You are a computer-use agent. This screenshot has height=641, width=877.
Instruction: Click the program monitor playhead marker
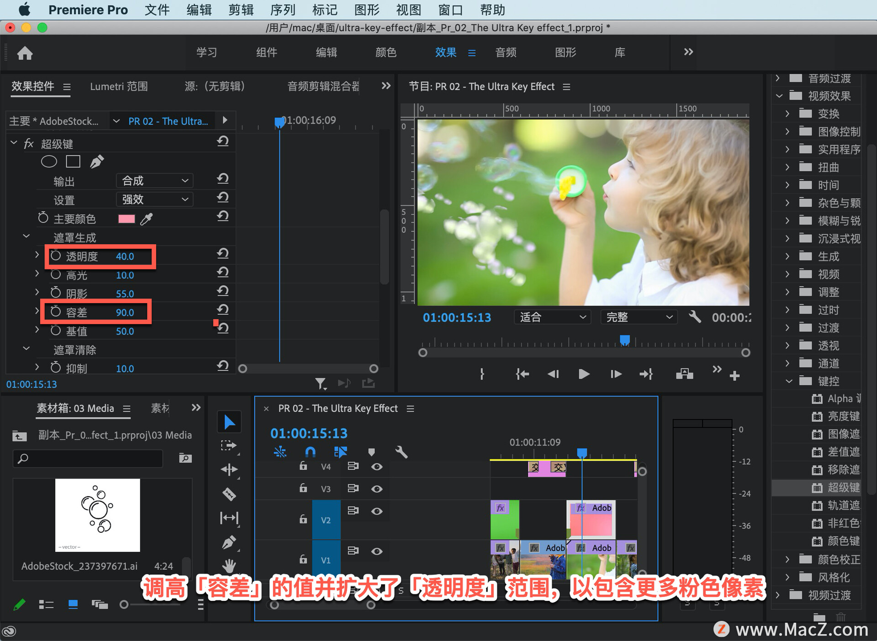(624, 340)
